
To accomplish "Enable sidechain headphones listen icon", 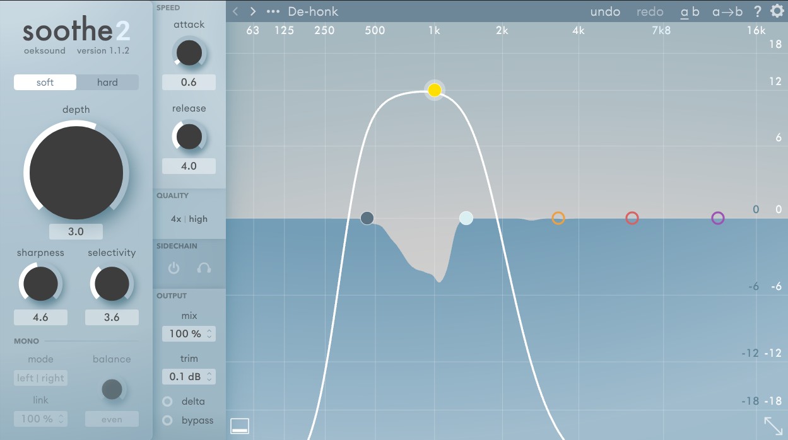I will [x=203, y=268].
